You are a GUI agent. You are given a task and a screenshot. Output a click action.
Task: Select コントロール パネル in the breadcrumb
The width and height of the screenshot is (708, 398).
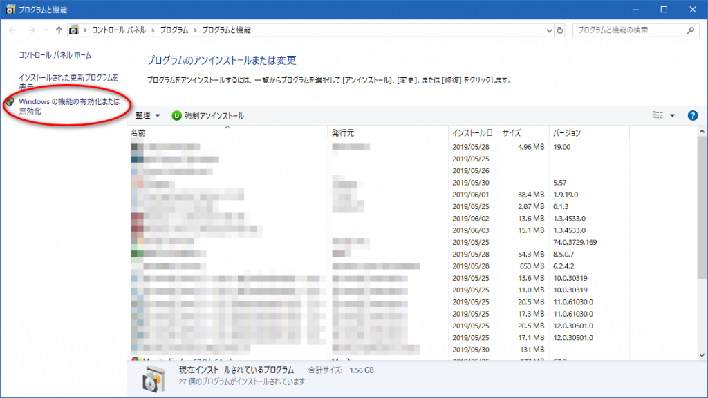[x=118, y=30]
